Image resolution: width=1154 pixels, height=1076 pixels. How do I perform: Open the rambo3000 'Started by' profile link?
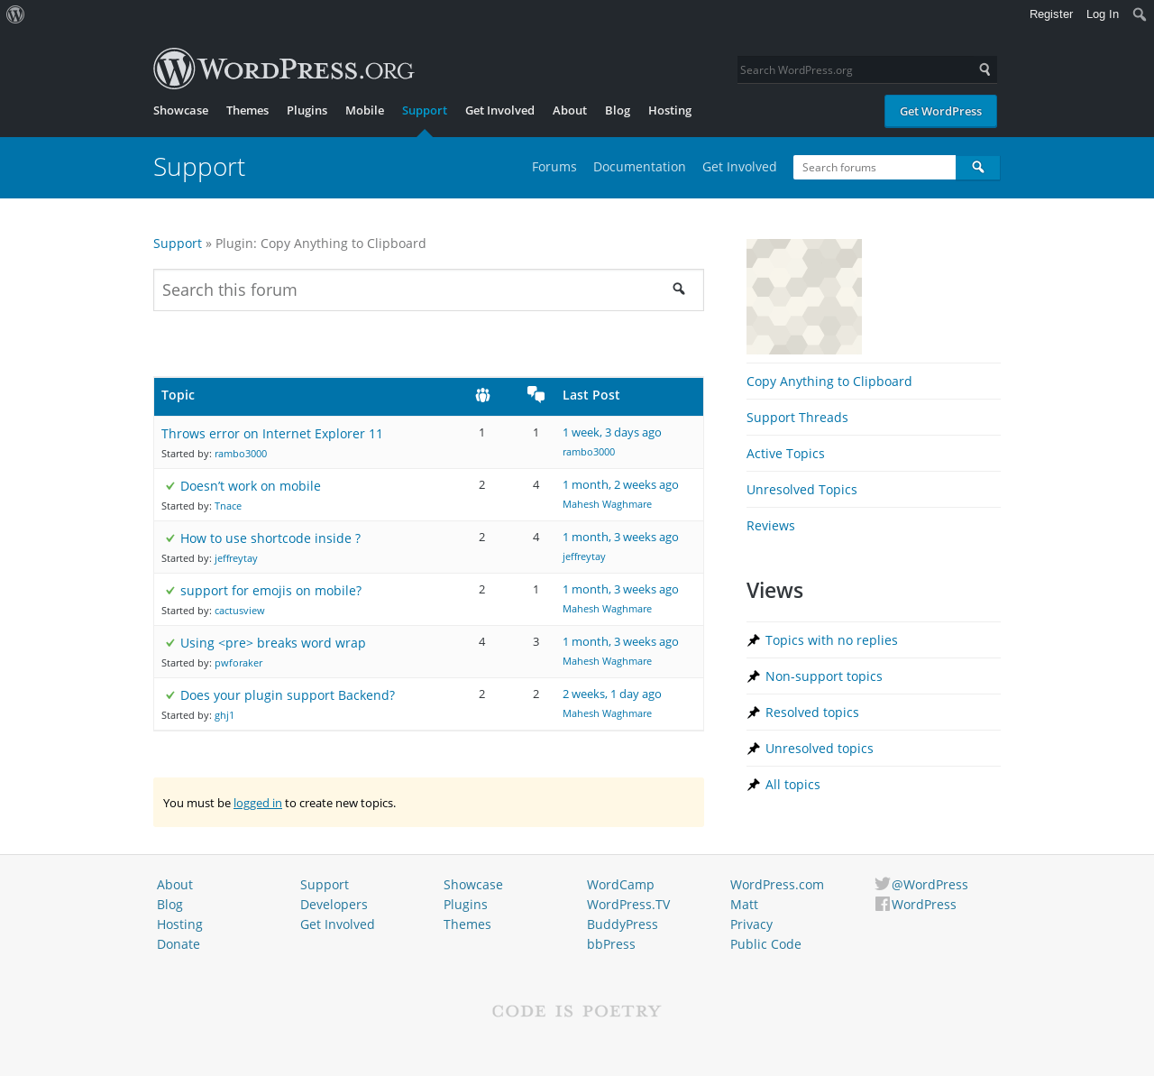click(241, 454)
